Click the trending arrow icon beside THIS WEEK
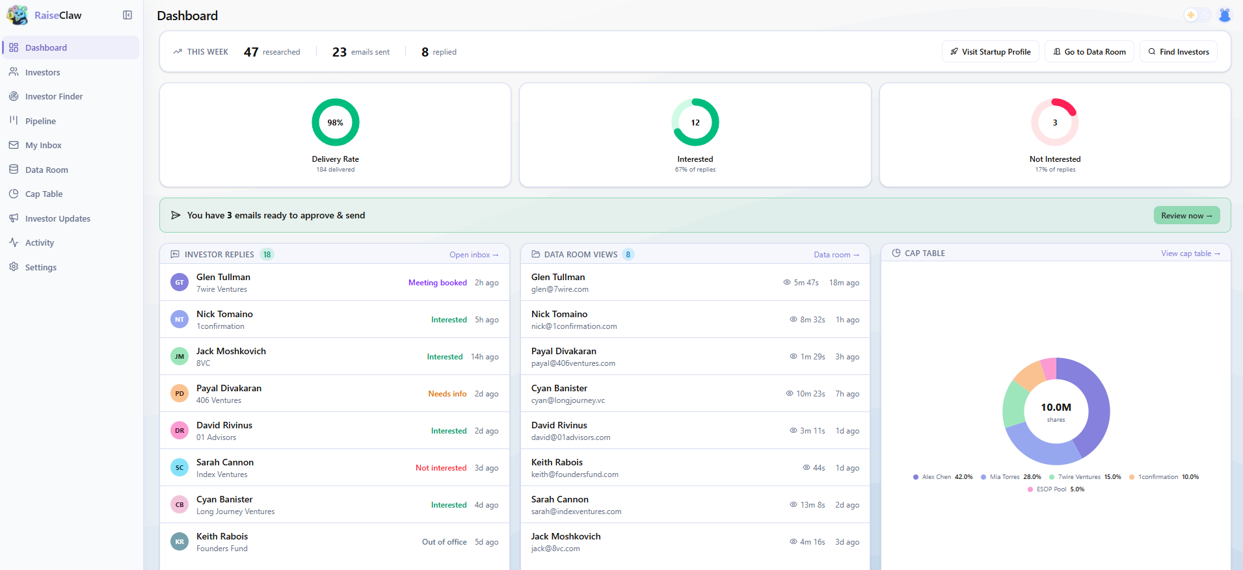1243x570 pixels. point(178,51)
